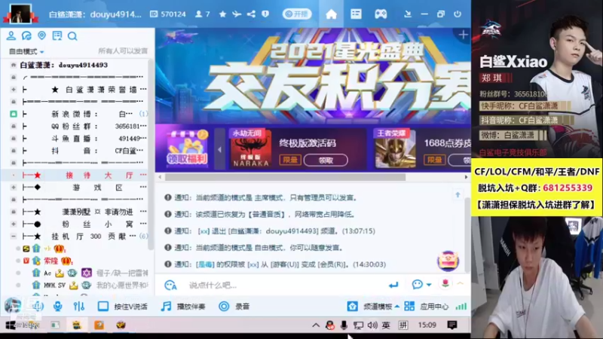
Task: Switch to the home tab
Action: [331, 14]
